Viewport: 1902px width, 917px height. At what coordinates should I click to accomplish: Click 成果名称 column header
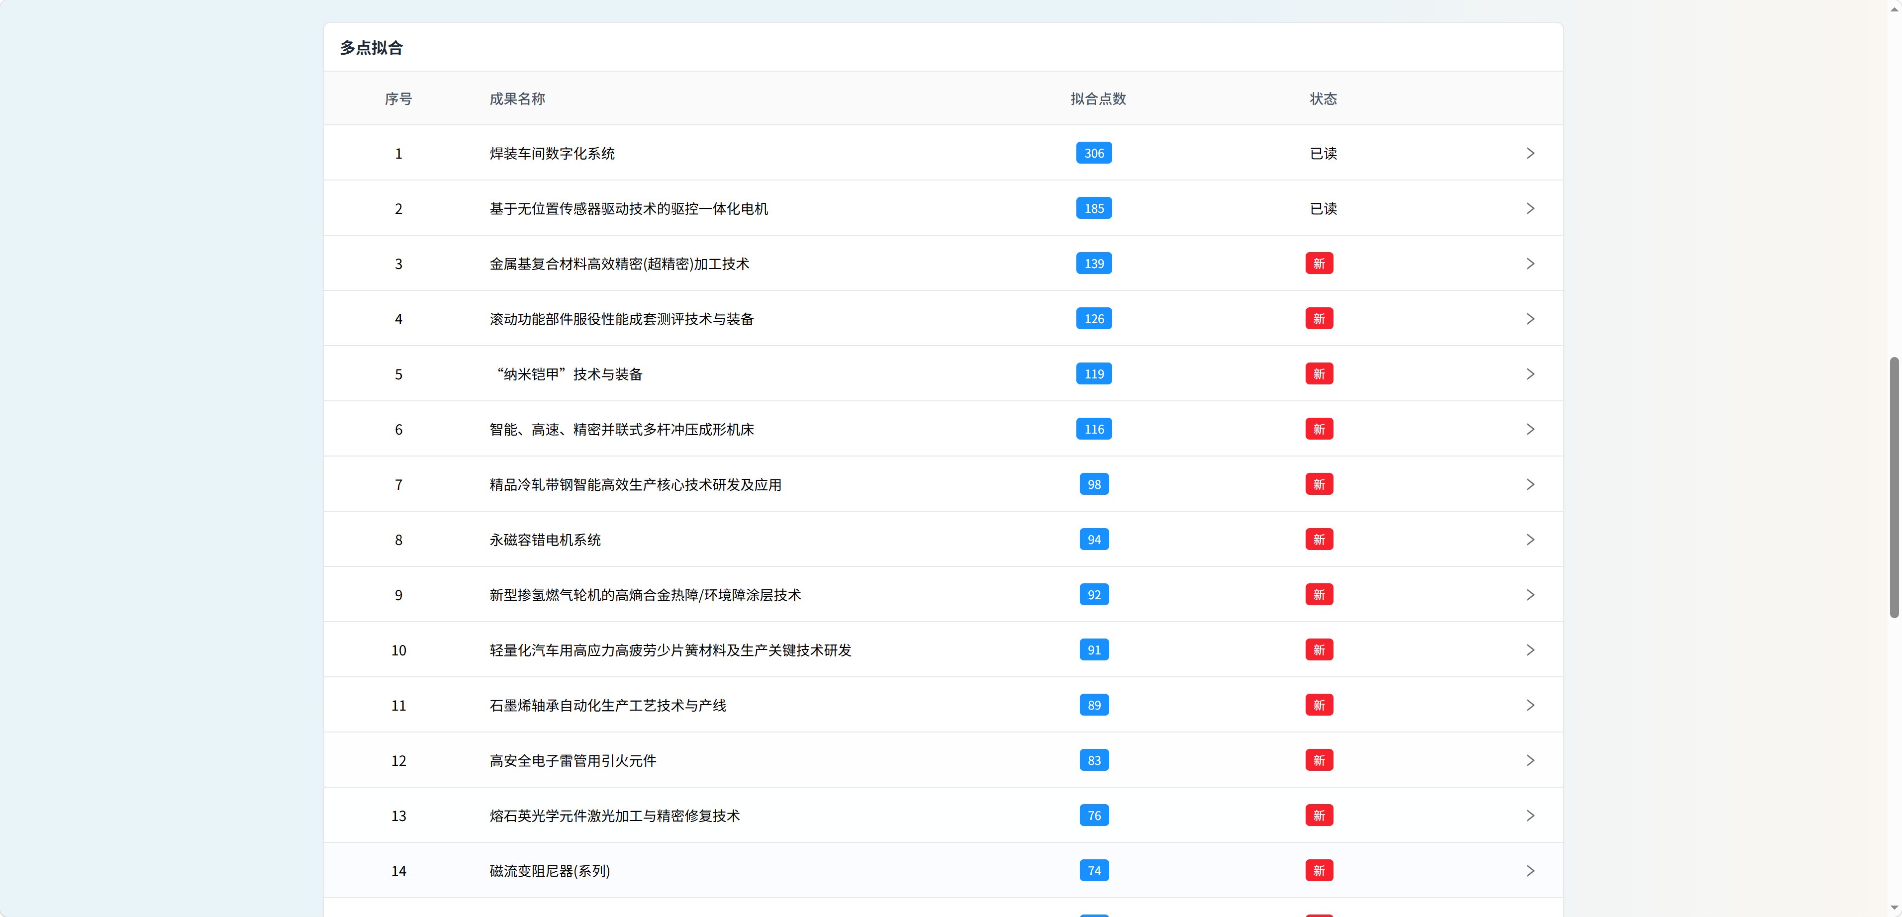click(518, 98)
